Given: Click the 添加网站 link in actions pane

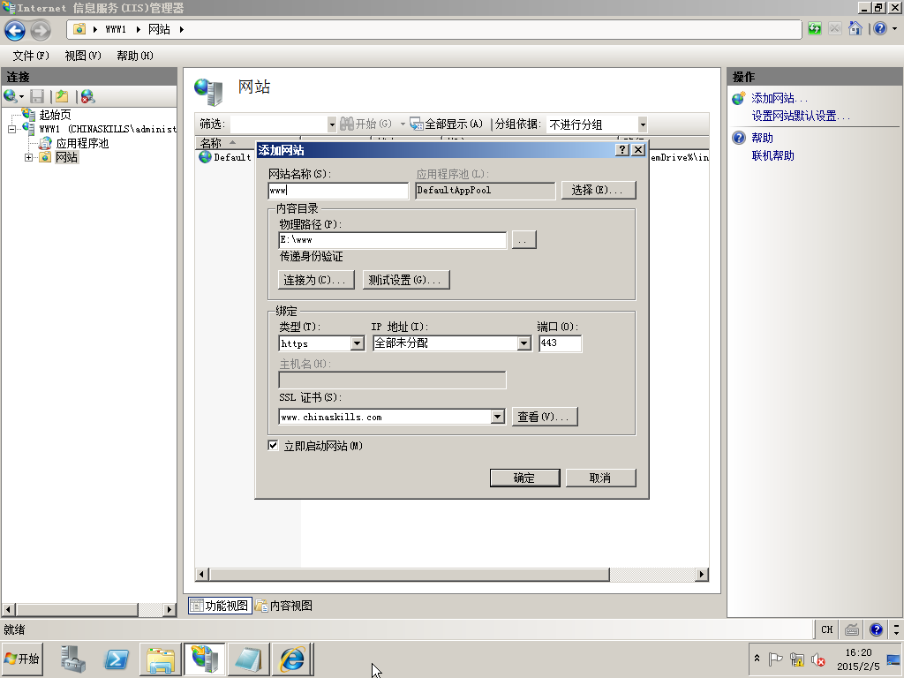Looking at the screenshot, I should click(780, 98).
